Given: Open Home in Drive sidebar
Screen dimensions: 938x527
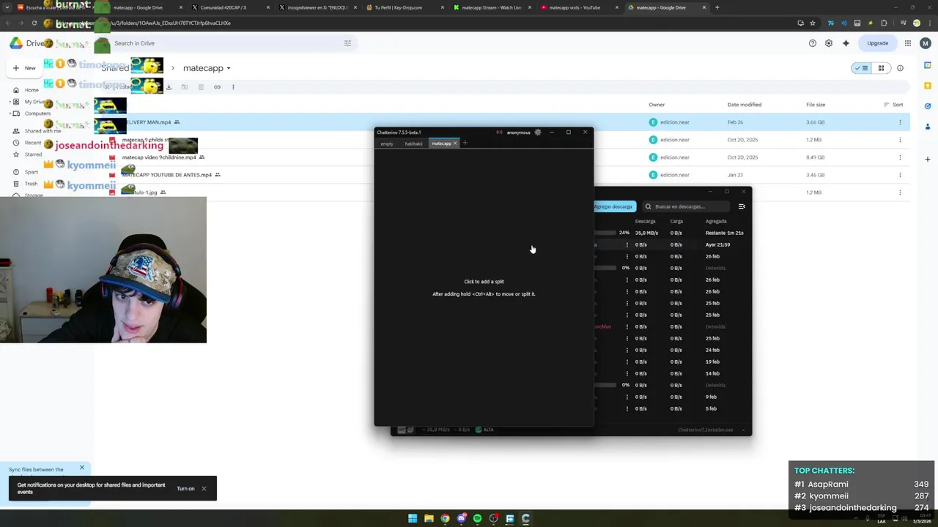Looking at the screenshot, I should (x=32, y=90).
